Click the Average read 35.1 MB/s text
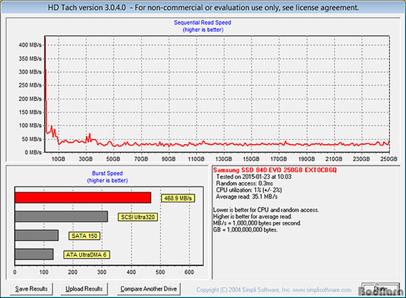The height and width of the screenshot is (298, 406). point(247,196)
